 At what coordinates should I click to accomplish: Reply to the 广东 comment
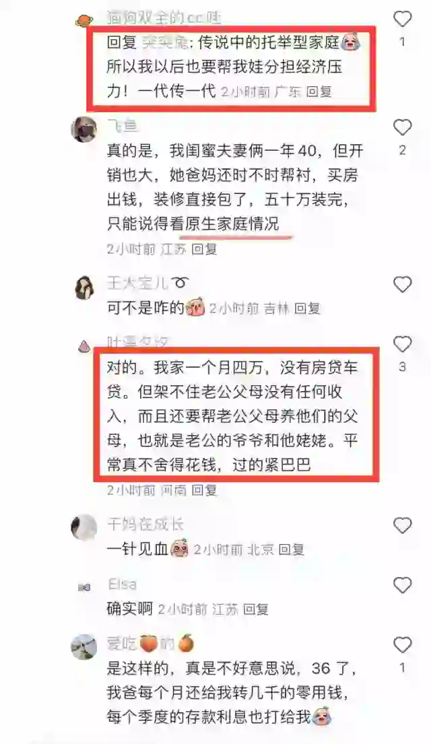(319, 91)
